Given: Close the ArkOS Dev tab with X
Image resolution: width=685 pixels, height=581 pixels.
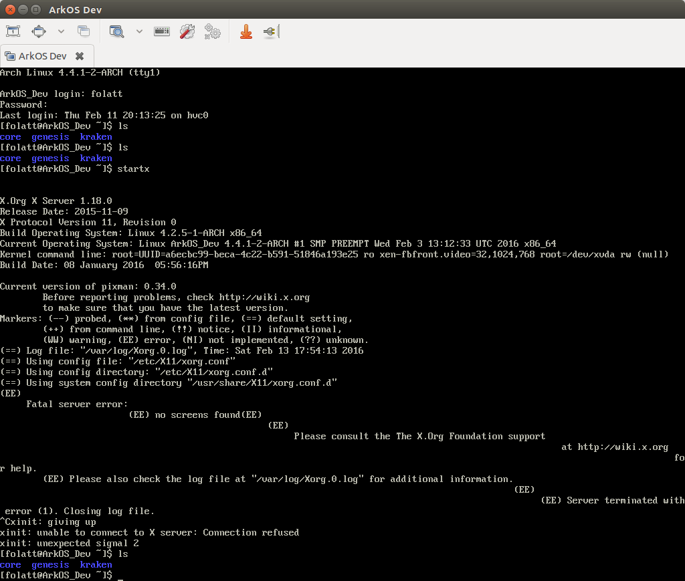Looking at the screenshot, I should [80, 56].
